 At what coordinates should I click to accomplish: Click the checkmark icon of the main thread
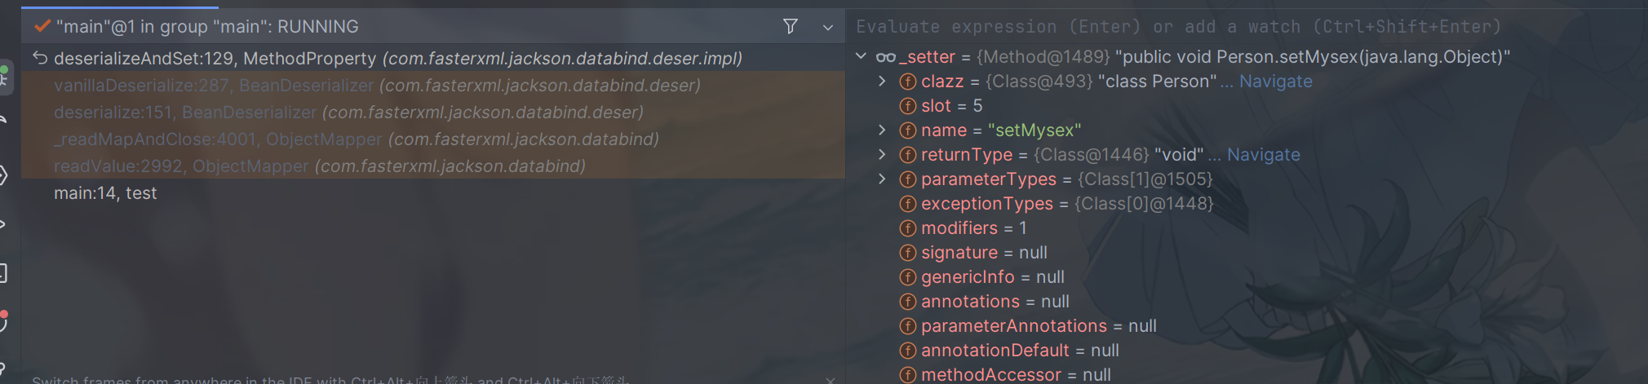pos(42,27)
